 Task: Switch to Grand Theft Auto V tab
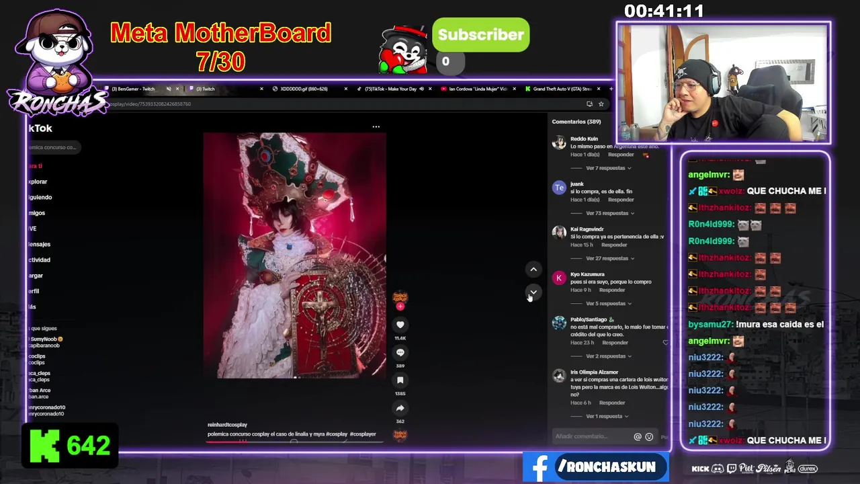point(562,89)
